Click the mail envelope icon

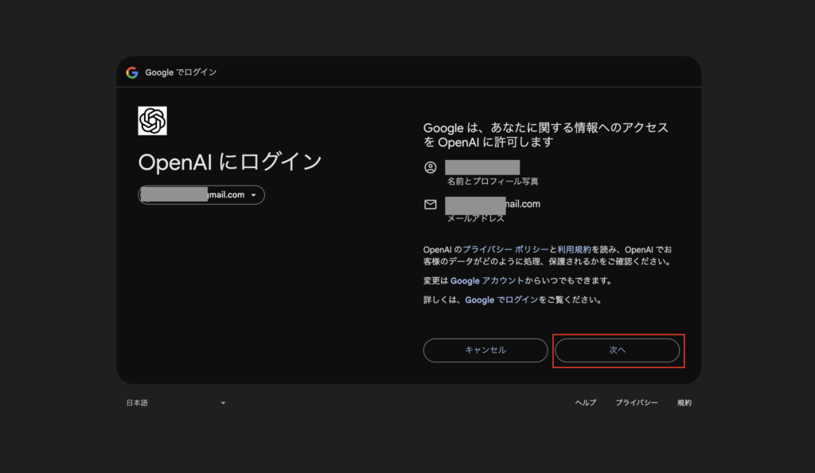431,205
